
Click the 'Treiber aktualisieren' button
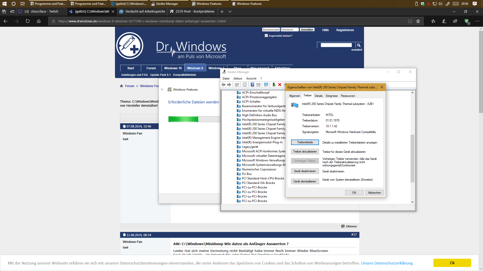tap(305, 152)
